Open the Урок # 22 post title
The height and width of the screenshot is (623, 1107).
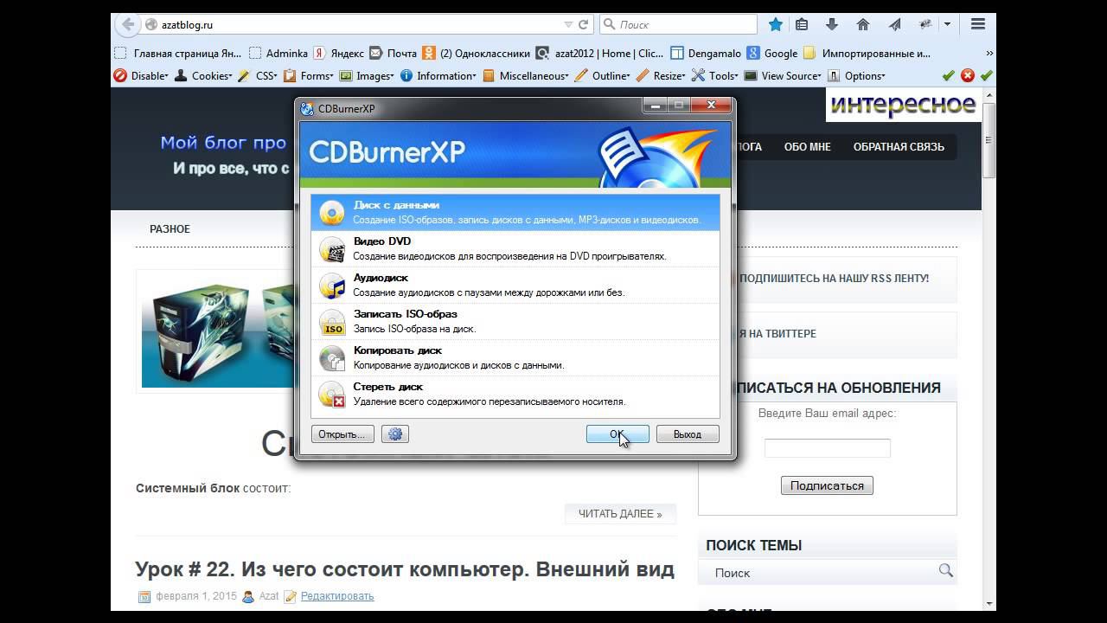(405, 569)
